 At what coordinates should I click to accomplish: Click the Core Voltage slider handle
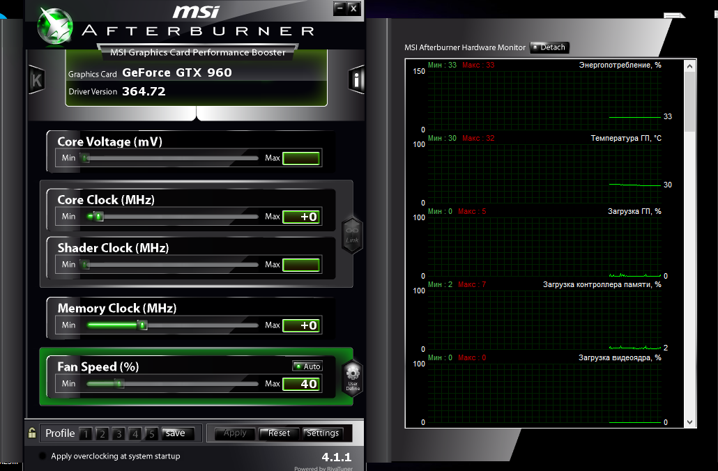(85, 158)
